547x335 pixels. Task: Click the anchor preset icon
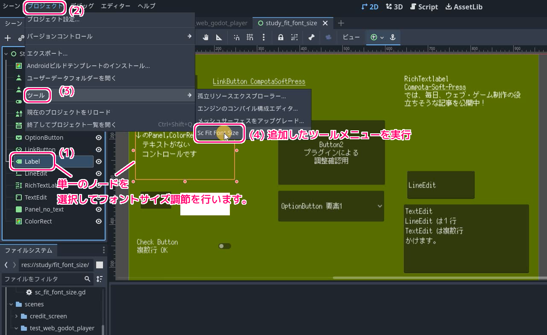coord(393,37)
